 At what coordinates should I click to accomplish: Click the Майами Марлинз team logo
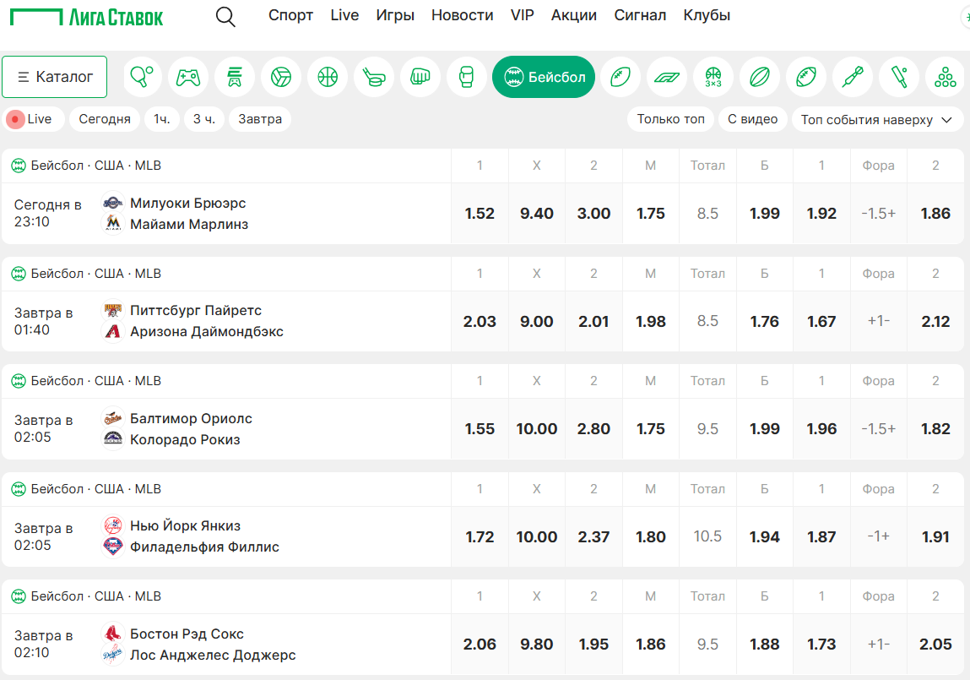point(112,223)
